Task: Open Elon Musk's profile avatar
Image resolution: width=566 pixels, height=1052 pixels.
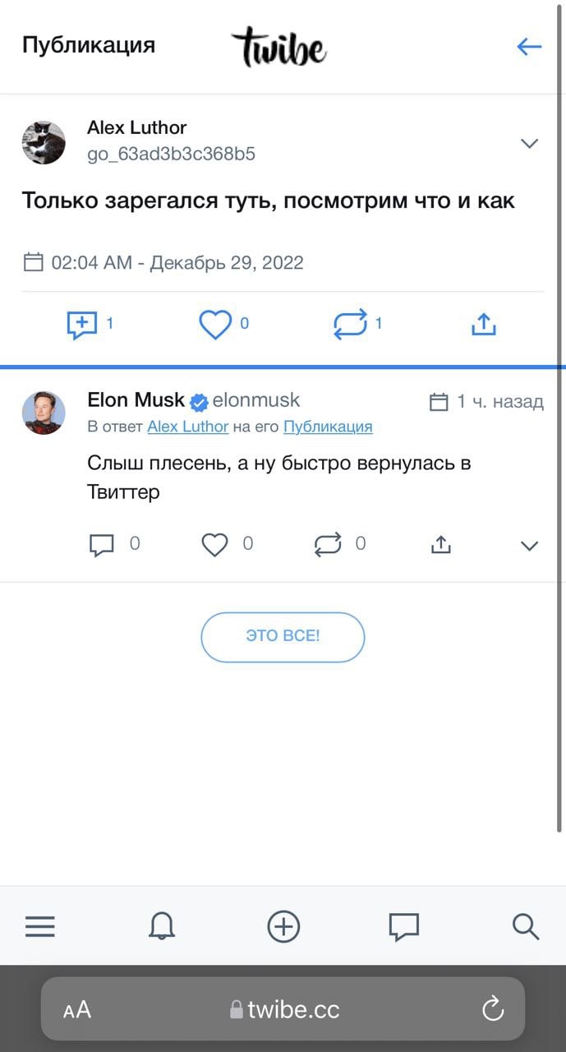Action: pos(44,413)
